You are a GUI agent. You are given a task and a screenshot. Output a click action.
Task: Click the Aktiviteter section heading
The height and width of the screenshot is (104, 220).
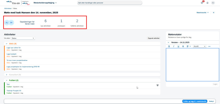coord(10,34)
